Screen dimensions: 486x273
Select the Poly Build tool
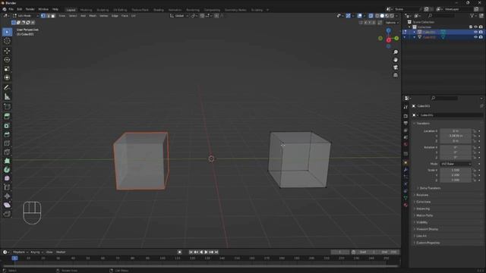pyautogui.click(x=7, y=161)
